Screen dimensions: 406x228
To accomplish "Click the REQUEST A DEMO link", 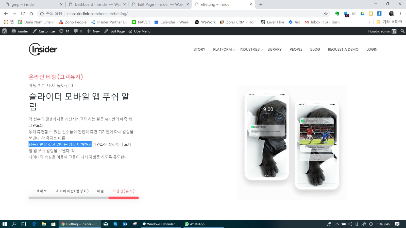I will (x=343, y=49).
